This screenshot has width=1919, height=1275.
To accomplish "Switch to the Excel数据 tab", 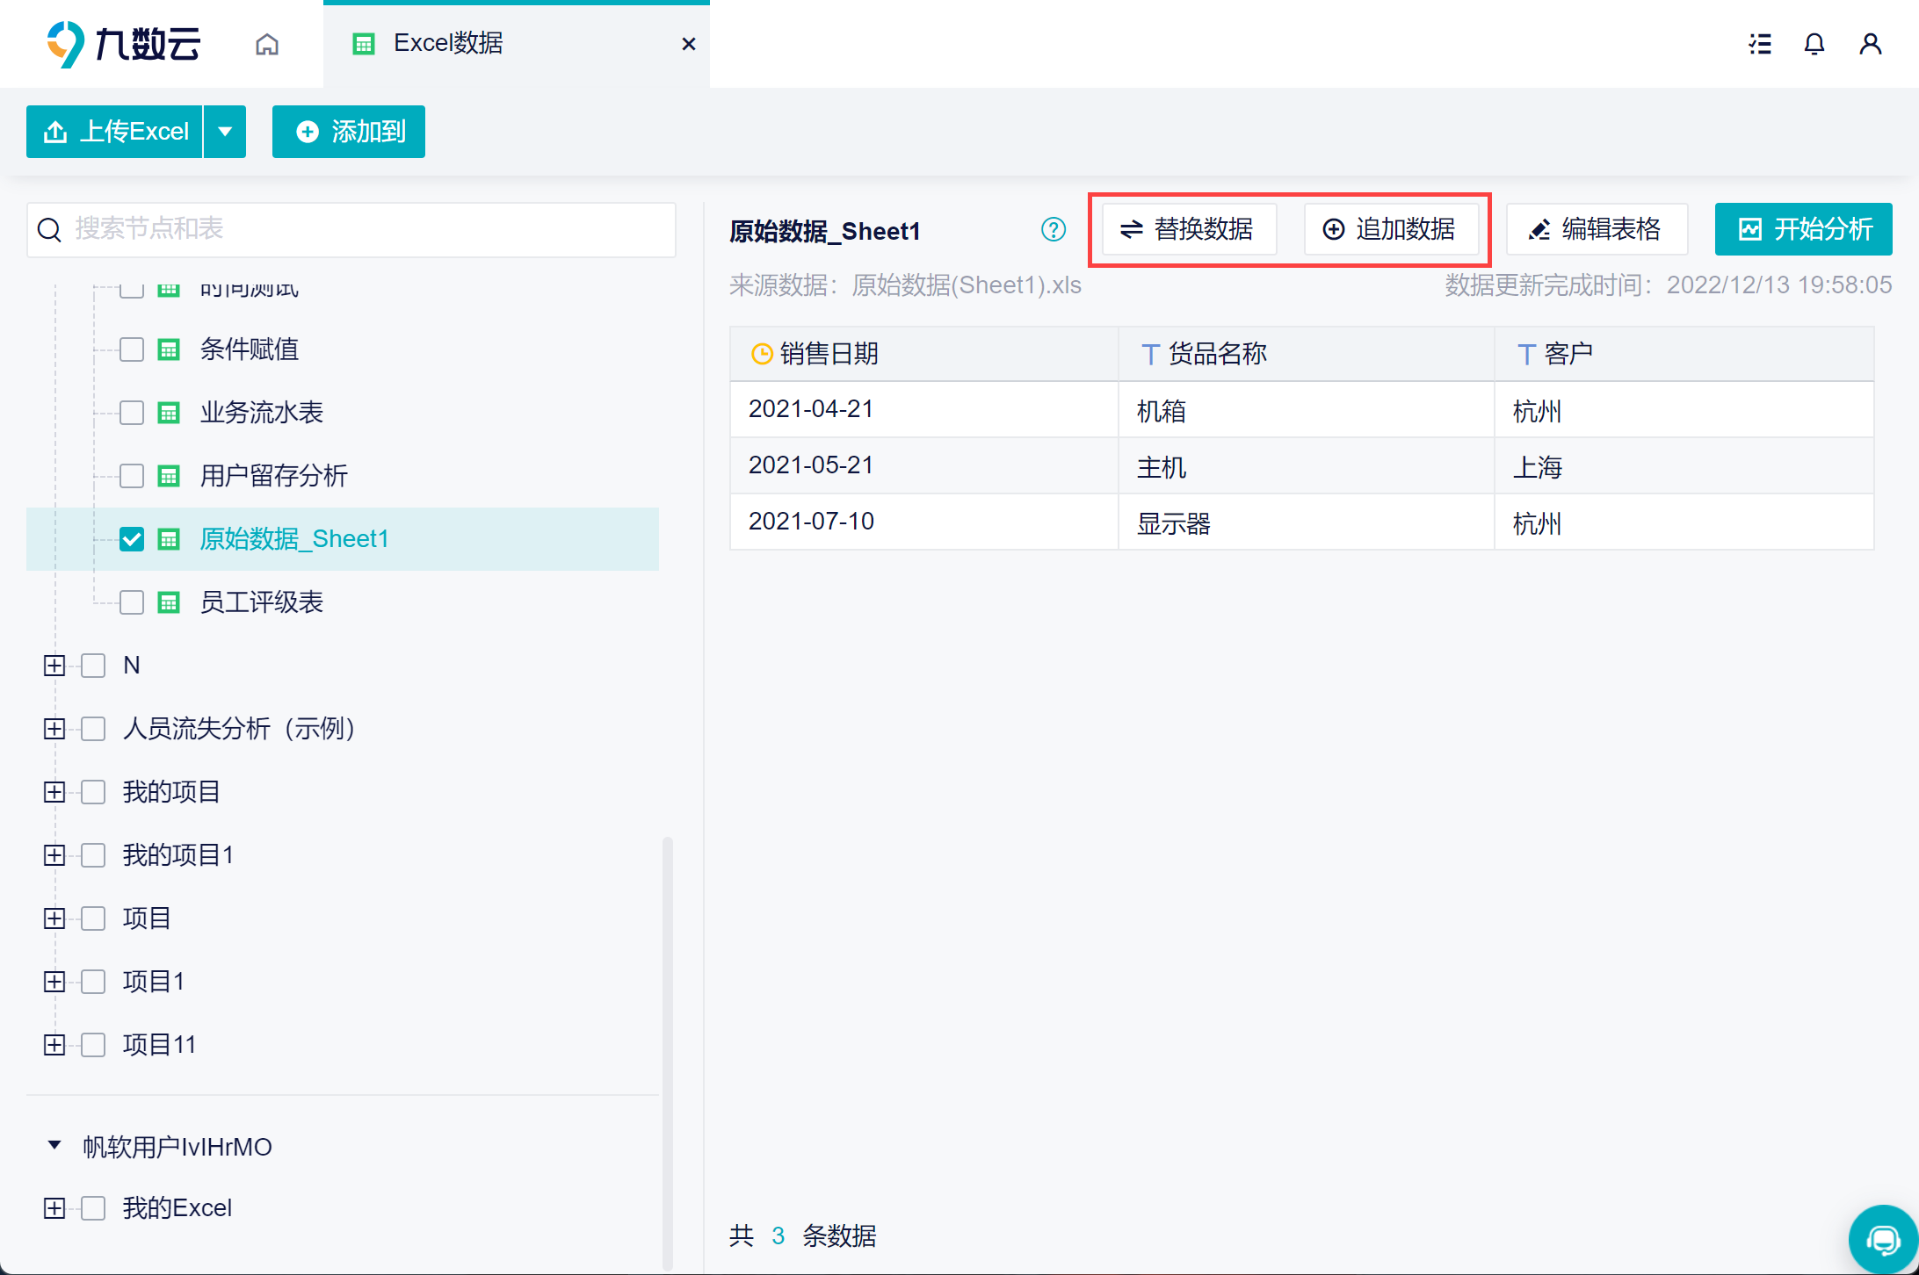I will 448,44.
